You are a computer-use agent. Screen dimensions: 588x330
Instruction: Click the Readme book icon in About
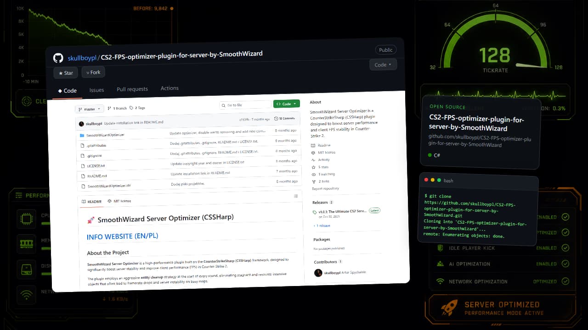pyautogui.click(x=313, y=145)
